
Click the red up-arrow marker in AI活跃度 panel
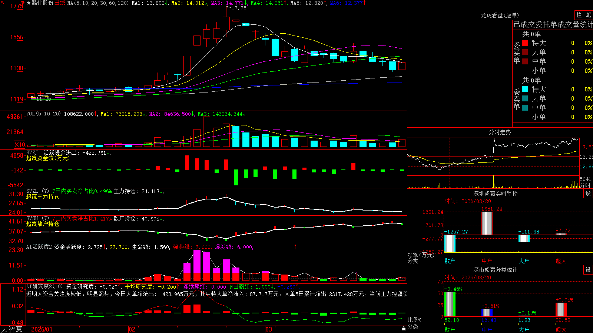pos(295,246)
